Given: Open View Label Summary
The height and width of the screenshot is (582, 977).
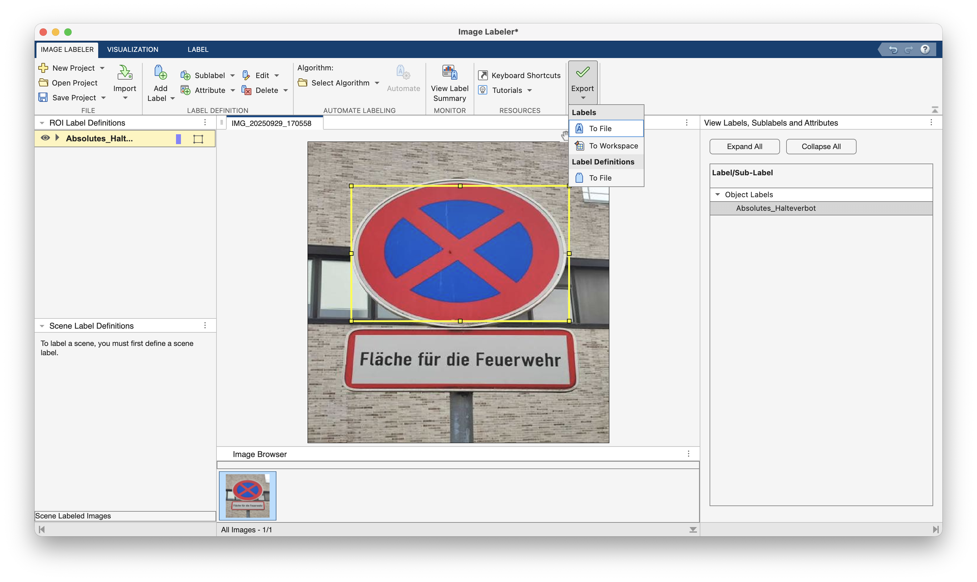Looking at the screenshot, I should pos(450,83).
